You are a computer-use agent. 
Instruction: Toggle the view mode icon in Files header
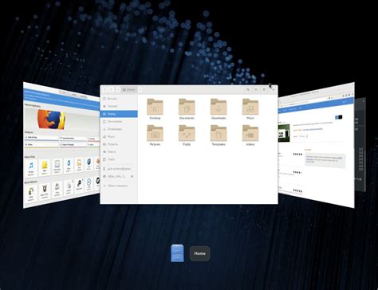[x=256, y=90]
